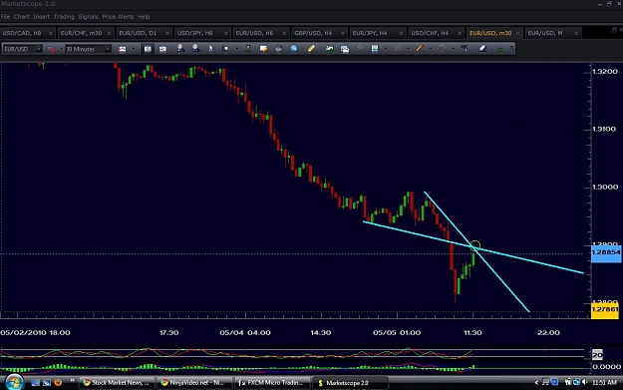The image size is (623, 390).
Task: Click the print icon in toolbar
Action: (278, 49)
